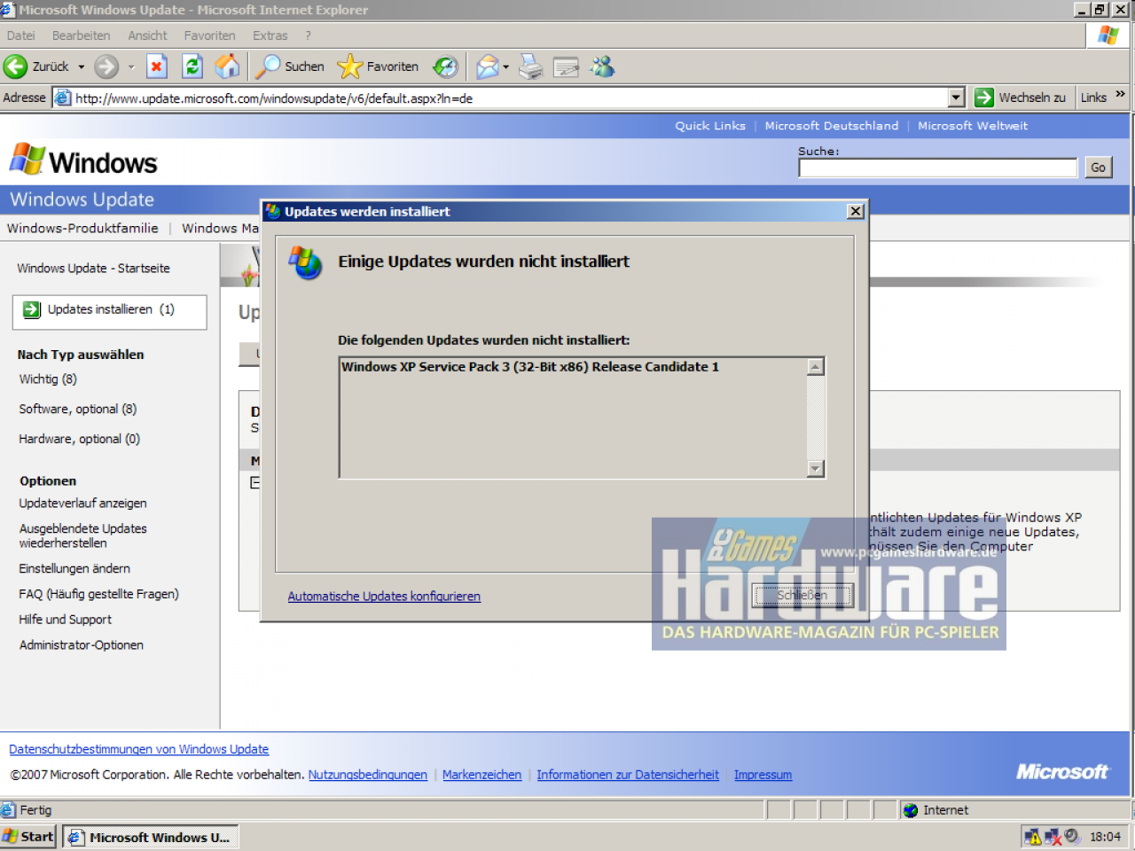Open the Extras menu
The height and width of the screenshot is (851, 1135).
point(270,35)
